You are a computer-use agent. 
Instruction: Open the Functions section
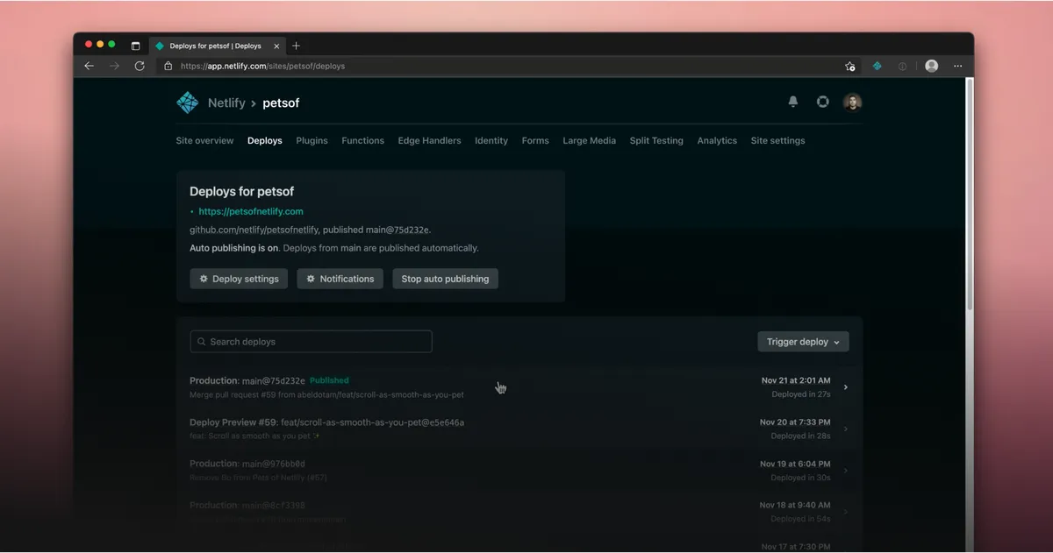(362, 140)
